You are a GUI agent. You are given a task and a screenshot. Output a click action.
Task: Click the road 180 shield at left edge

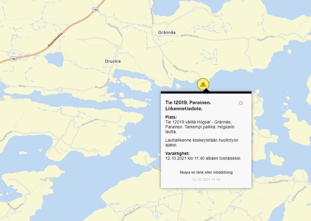13,59
